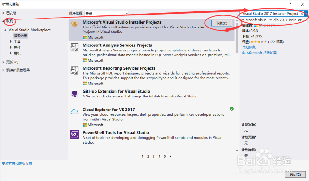Select the Visual Studio Marketplace label
Viewport: 309px width, 181px height.
coord(30,30)
